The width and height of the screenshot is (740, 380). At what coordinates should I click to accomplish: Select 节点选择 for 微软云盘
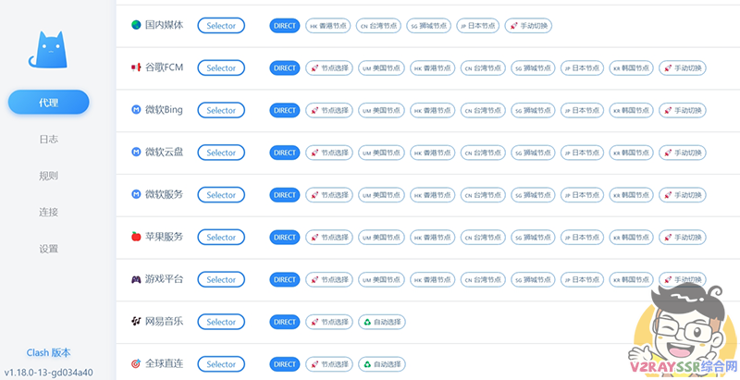[329, 153]
